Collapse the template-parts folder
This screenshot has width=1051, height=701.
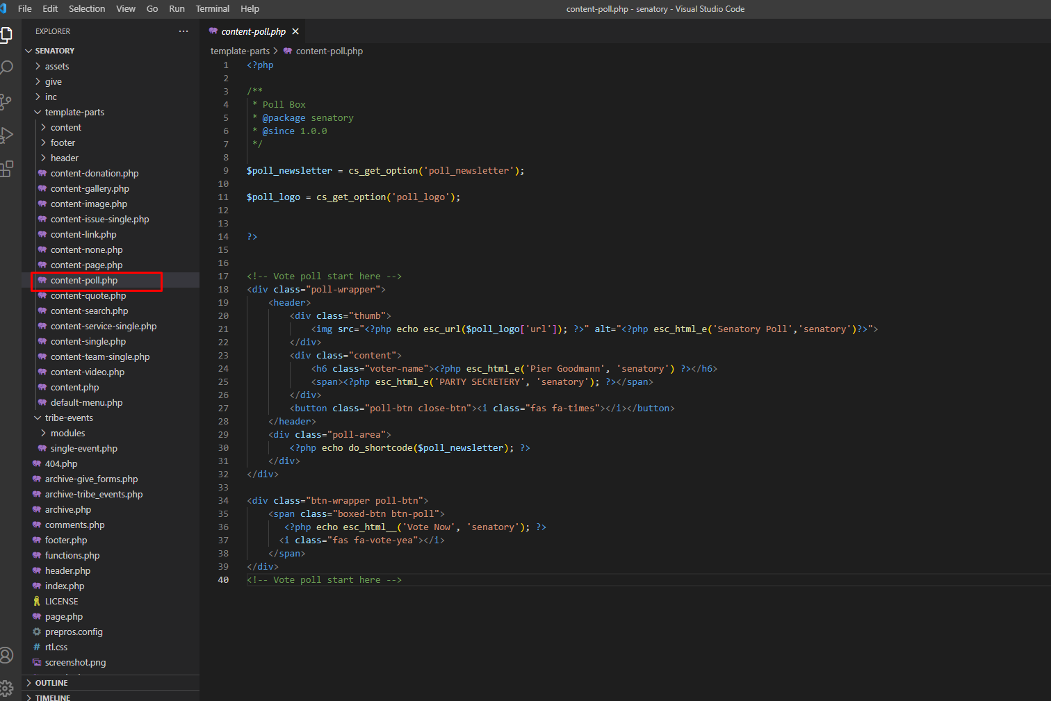111,112
